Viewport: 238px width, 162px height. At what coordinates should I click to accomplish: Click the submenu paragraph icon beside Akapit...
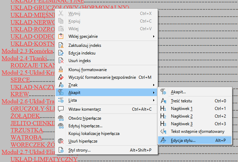point(163,92)
